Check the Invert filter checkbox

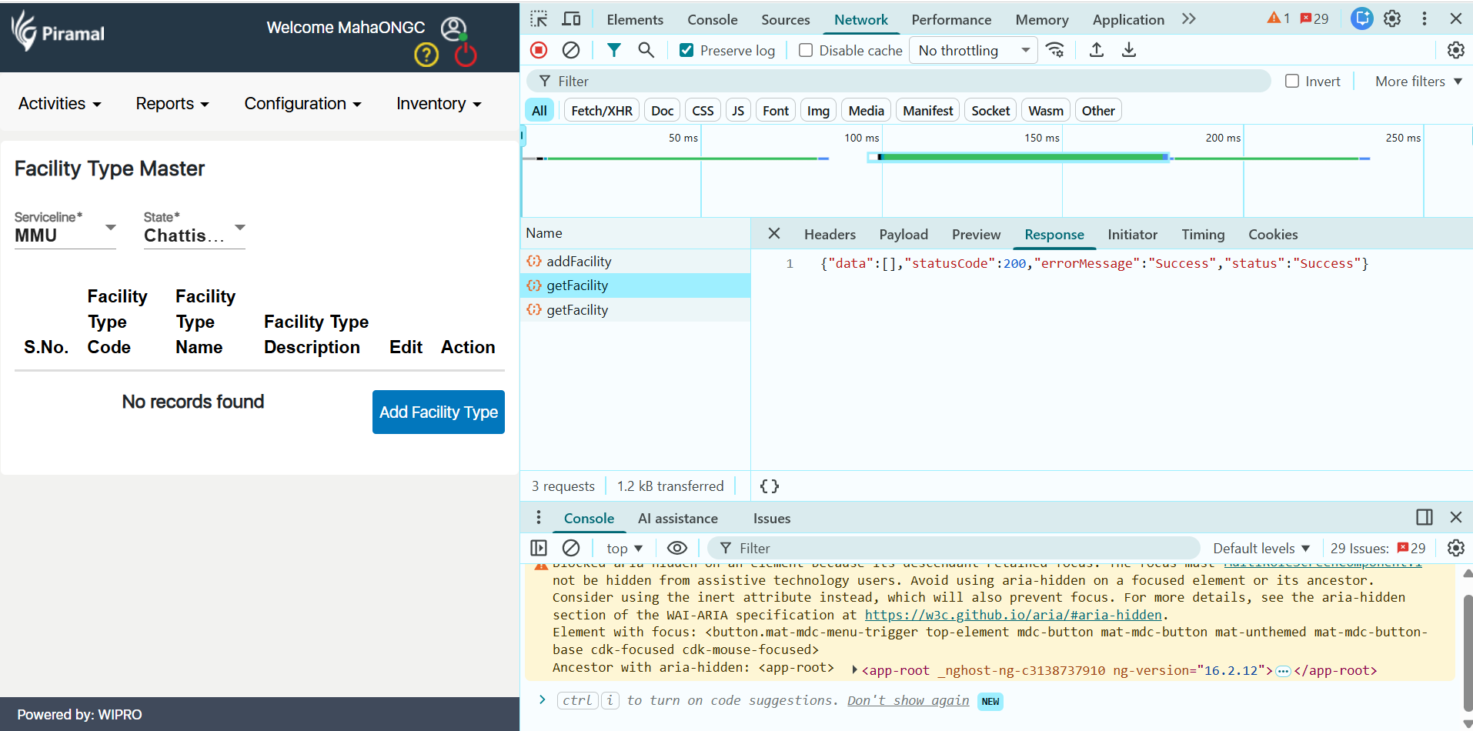pos(1292,82)
